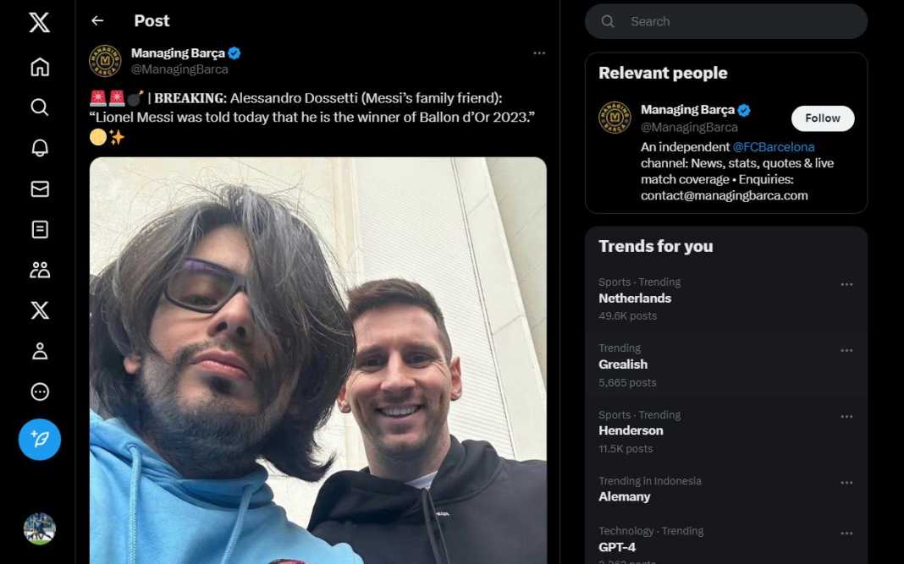Click the X logo home icon
This screenshot has height=564, width=904.
coord(39,23)
